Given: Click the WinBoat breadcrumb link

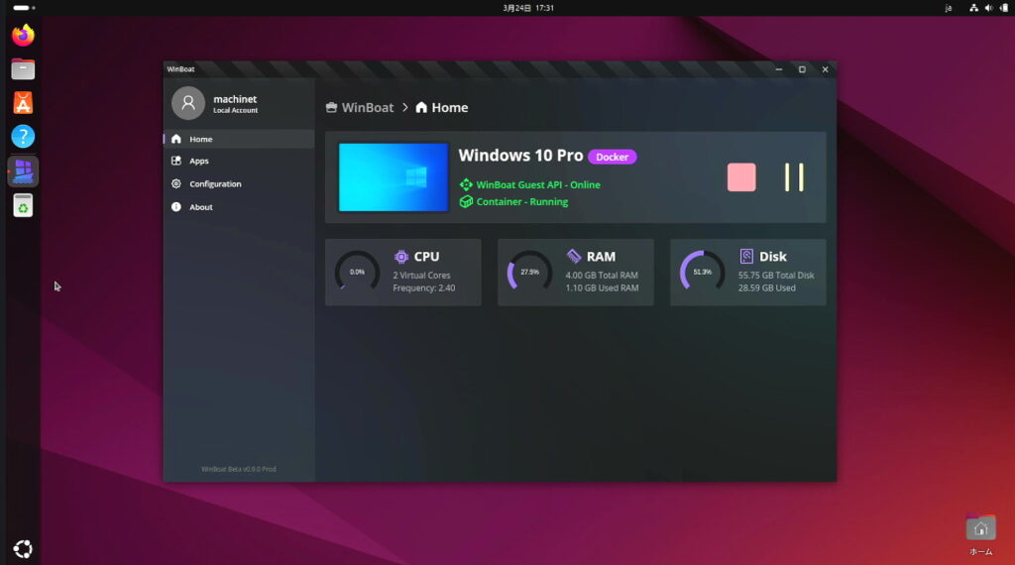Looking at the screenshot, I should pyautogui.click(x=367, y=108).
